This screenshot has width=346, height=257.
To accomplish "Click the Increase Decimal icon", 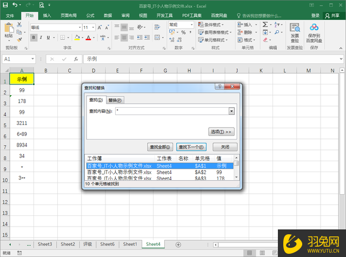I will coord(172,39).
